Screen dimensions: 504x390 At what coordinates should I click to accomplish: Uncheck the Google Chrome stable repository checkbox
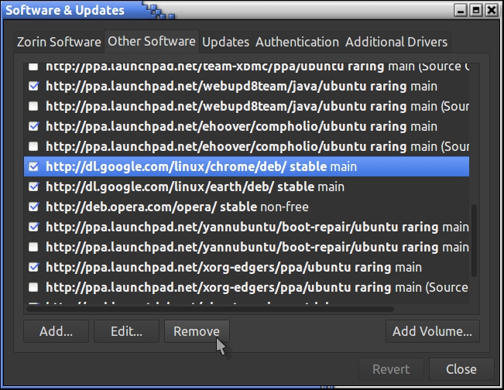tap(33, 166)
